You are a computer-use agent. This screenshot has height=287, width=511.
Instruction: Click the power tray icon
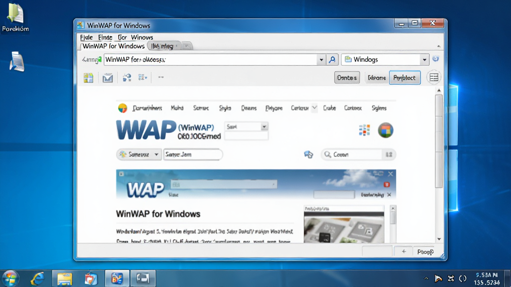(463, 279)
